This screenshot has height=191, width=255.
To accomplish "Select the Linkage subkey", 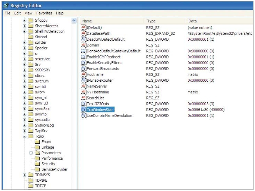I will (48, 147).
